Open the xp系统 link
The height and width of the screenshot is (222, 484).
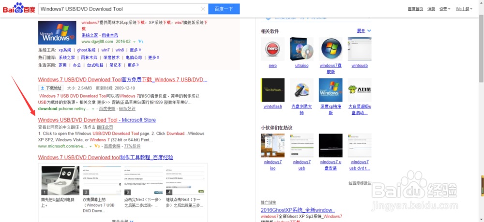click(65, 50)
